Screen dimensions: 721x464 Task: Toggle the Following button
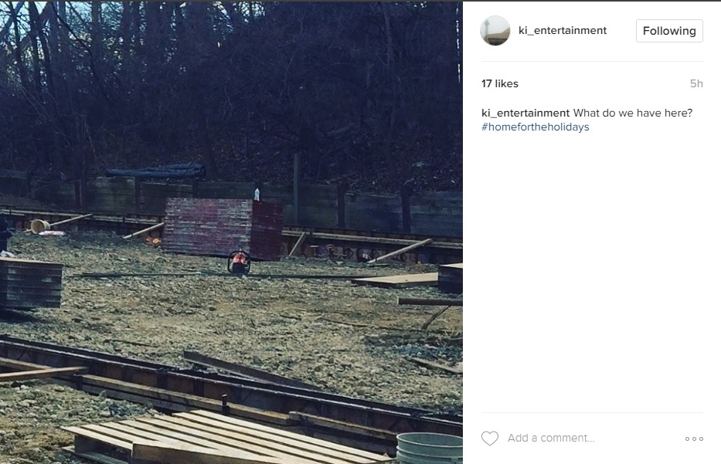[x=669, y=31]
